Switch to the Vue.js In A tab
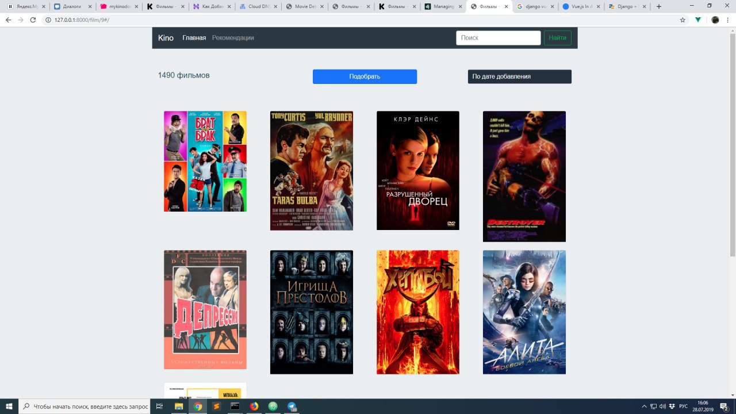Image resolution: width=736 pixels, height=414 pixels. click(x=582, y=7)
